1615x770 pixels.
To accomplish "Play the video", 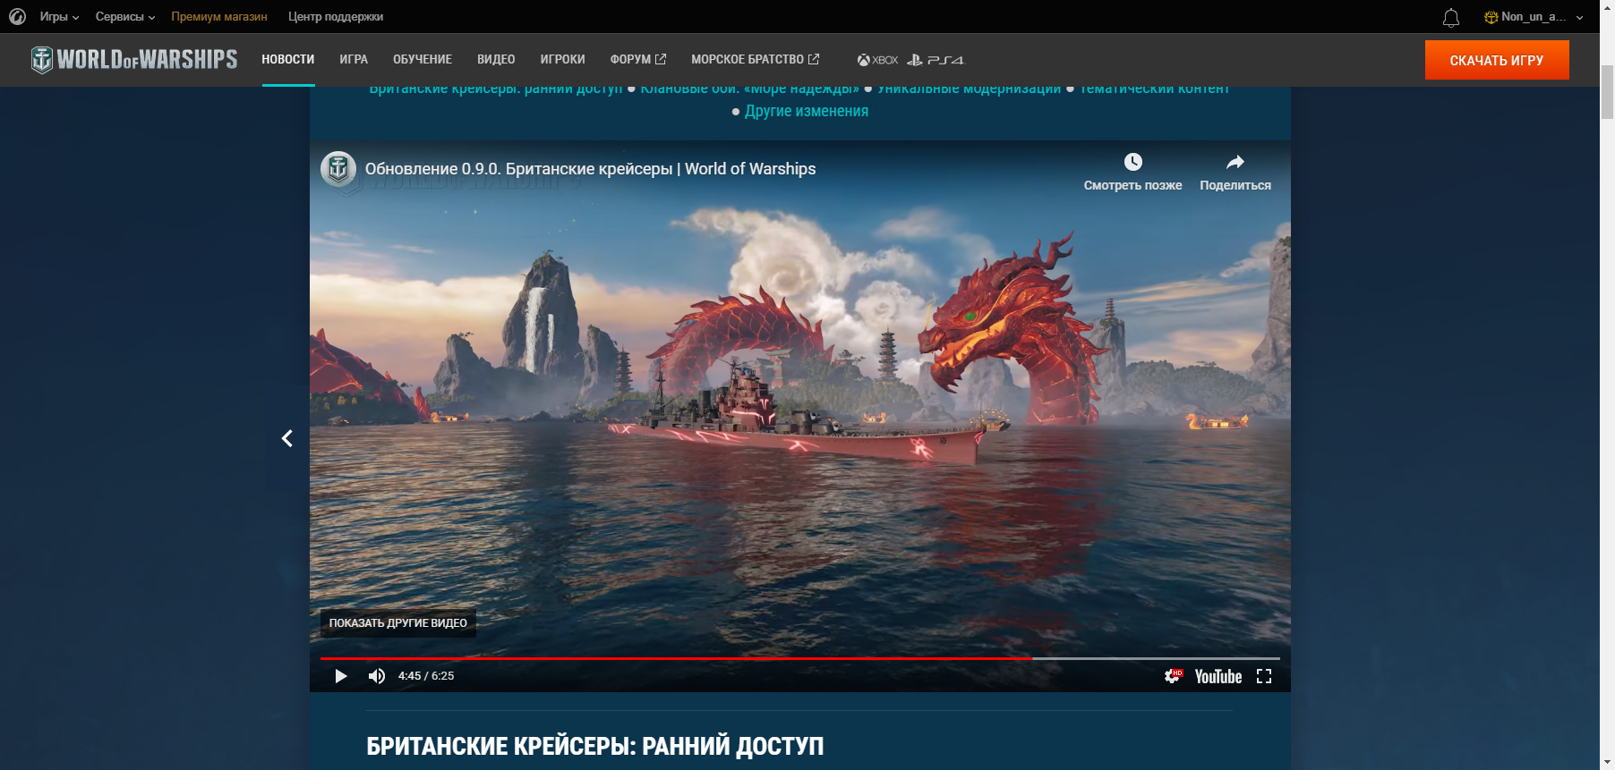I will pos(340,676).
